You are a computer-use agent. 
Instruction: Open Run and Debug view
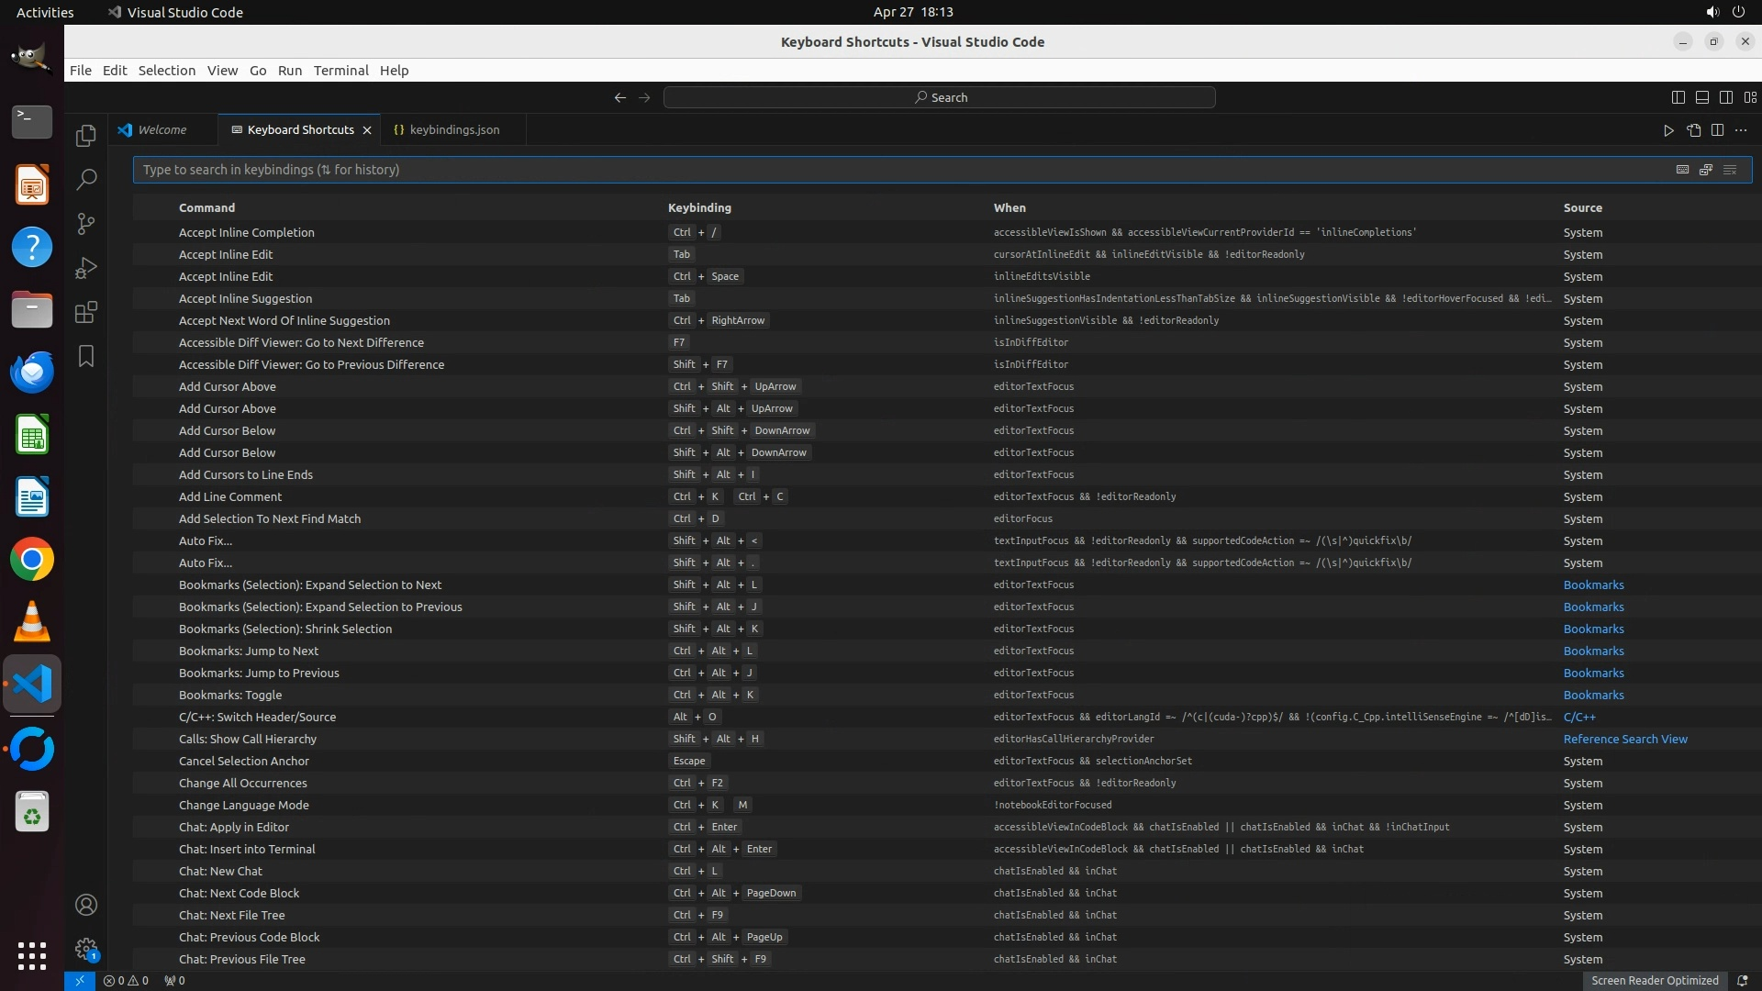(x=85, y=268)
